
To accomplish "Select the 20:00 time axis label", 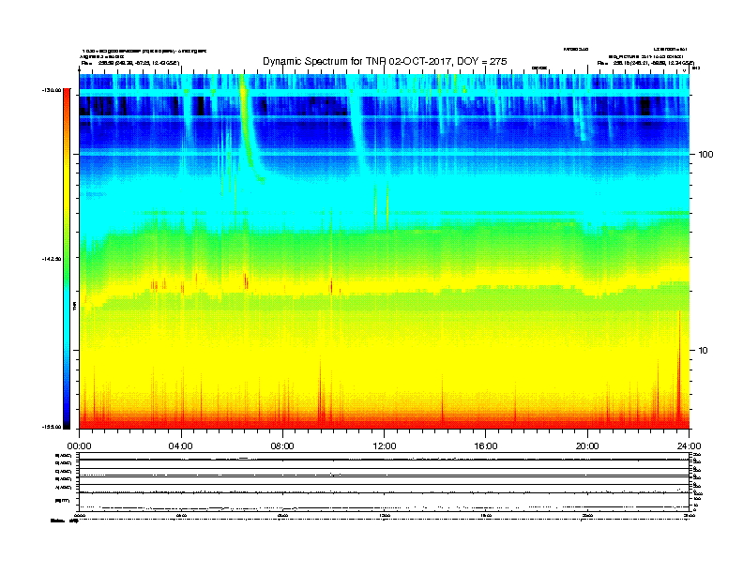I will point(587,446).
